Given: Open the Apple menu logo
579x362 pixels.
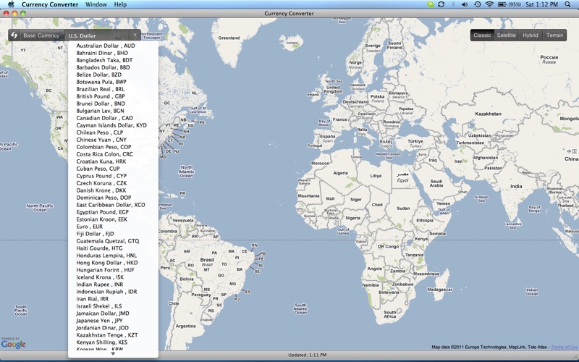Looking at the screenshot, I should pyautogui.click(x=11, y=4).
